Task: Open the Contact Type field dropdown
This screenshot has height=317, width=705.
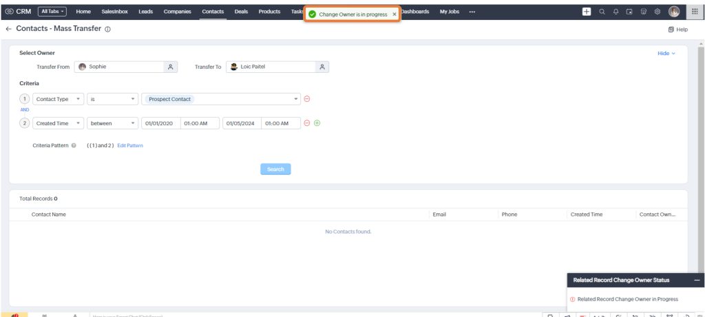Action: tap(59, 99)
